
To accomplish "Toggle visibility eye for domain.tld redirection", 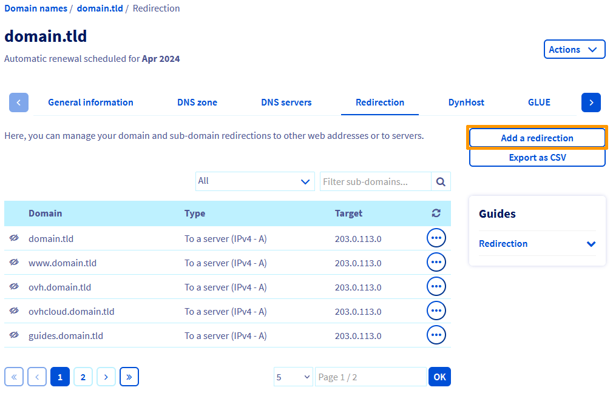I will click(x=13, y=238).
